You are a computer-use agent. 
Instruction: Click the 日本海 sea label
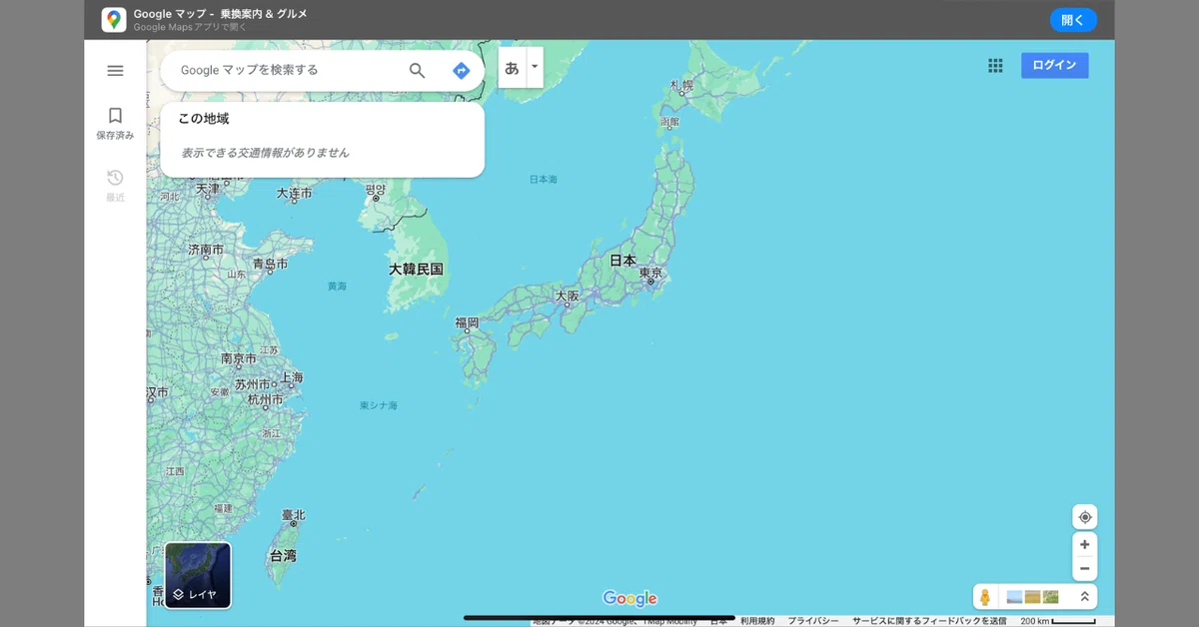pos(544,179)
